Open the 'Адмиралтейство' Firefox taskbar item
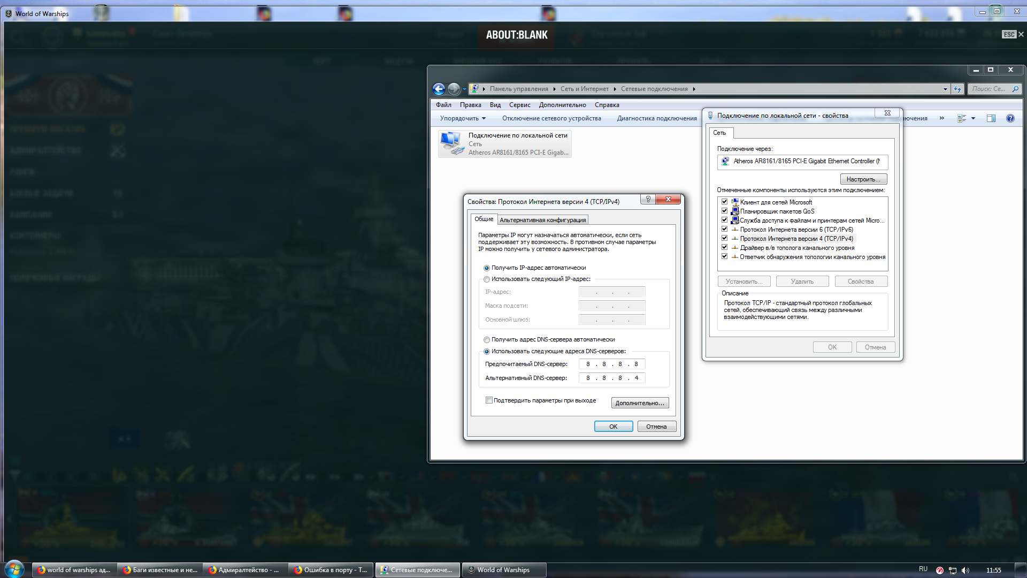This screenshot has height=578, width=1027. tap(246, 570)
